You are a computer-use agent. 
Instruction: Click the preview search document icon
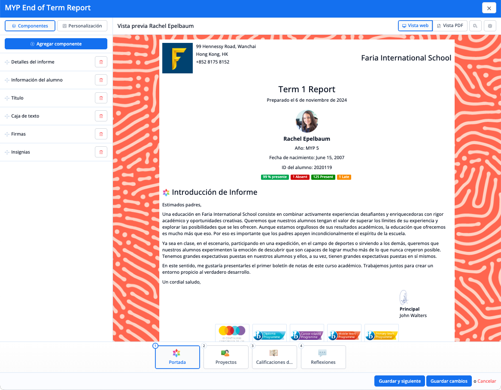475,26
